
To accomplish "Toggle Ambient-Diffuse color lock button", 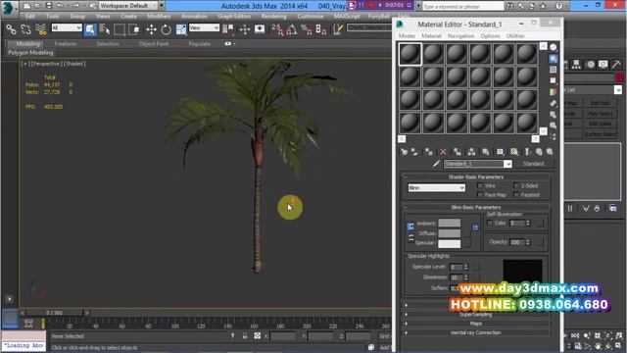I will click(x=410, y=227).
